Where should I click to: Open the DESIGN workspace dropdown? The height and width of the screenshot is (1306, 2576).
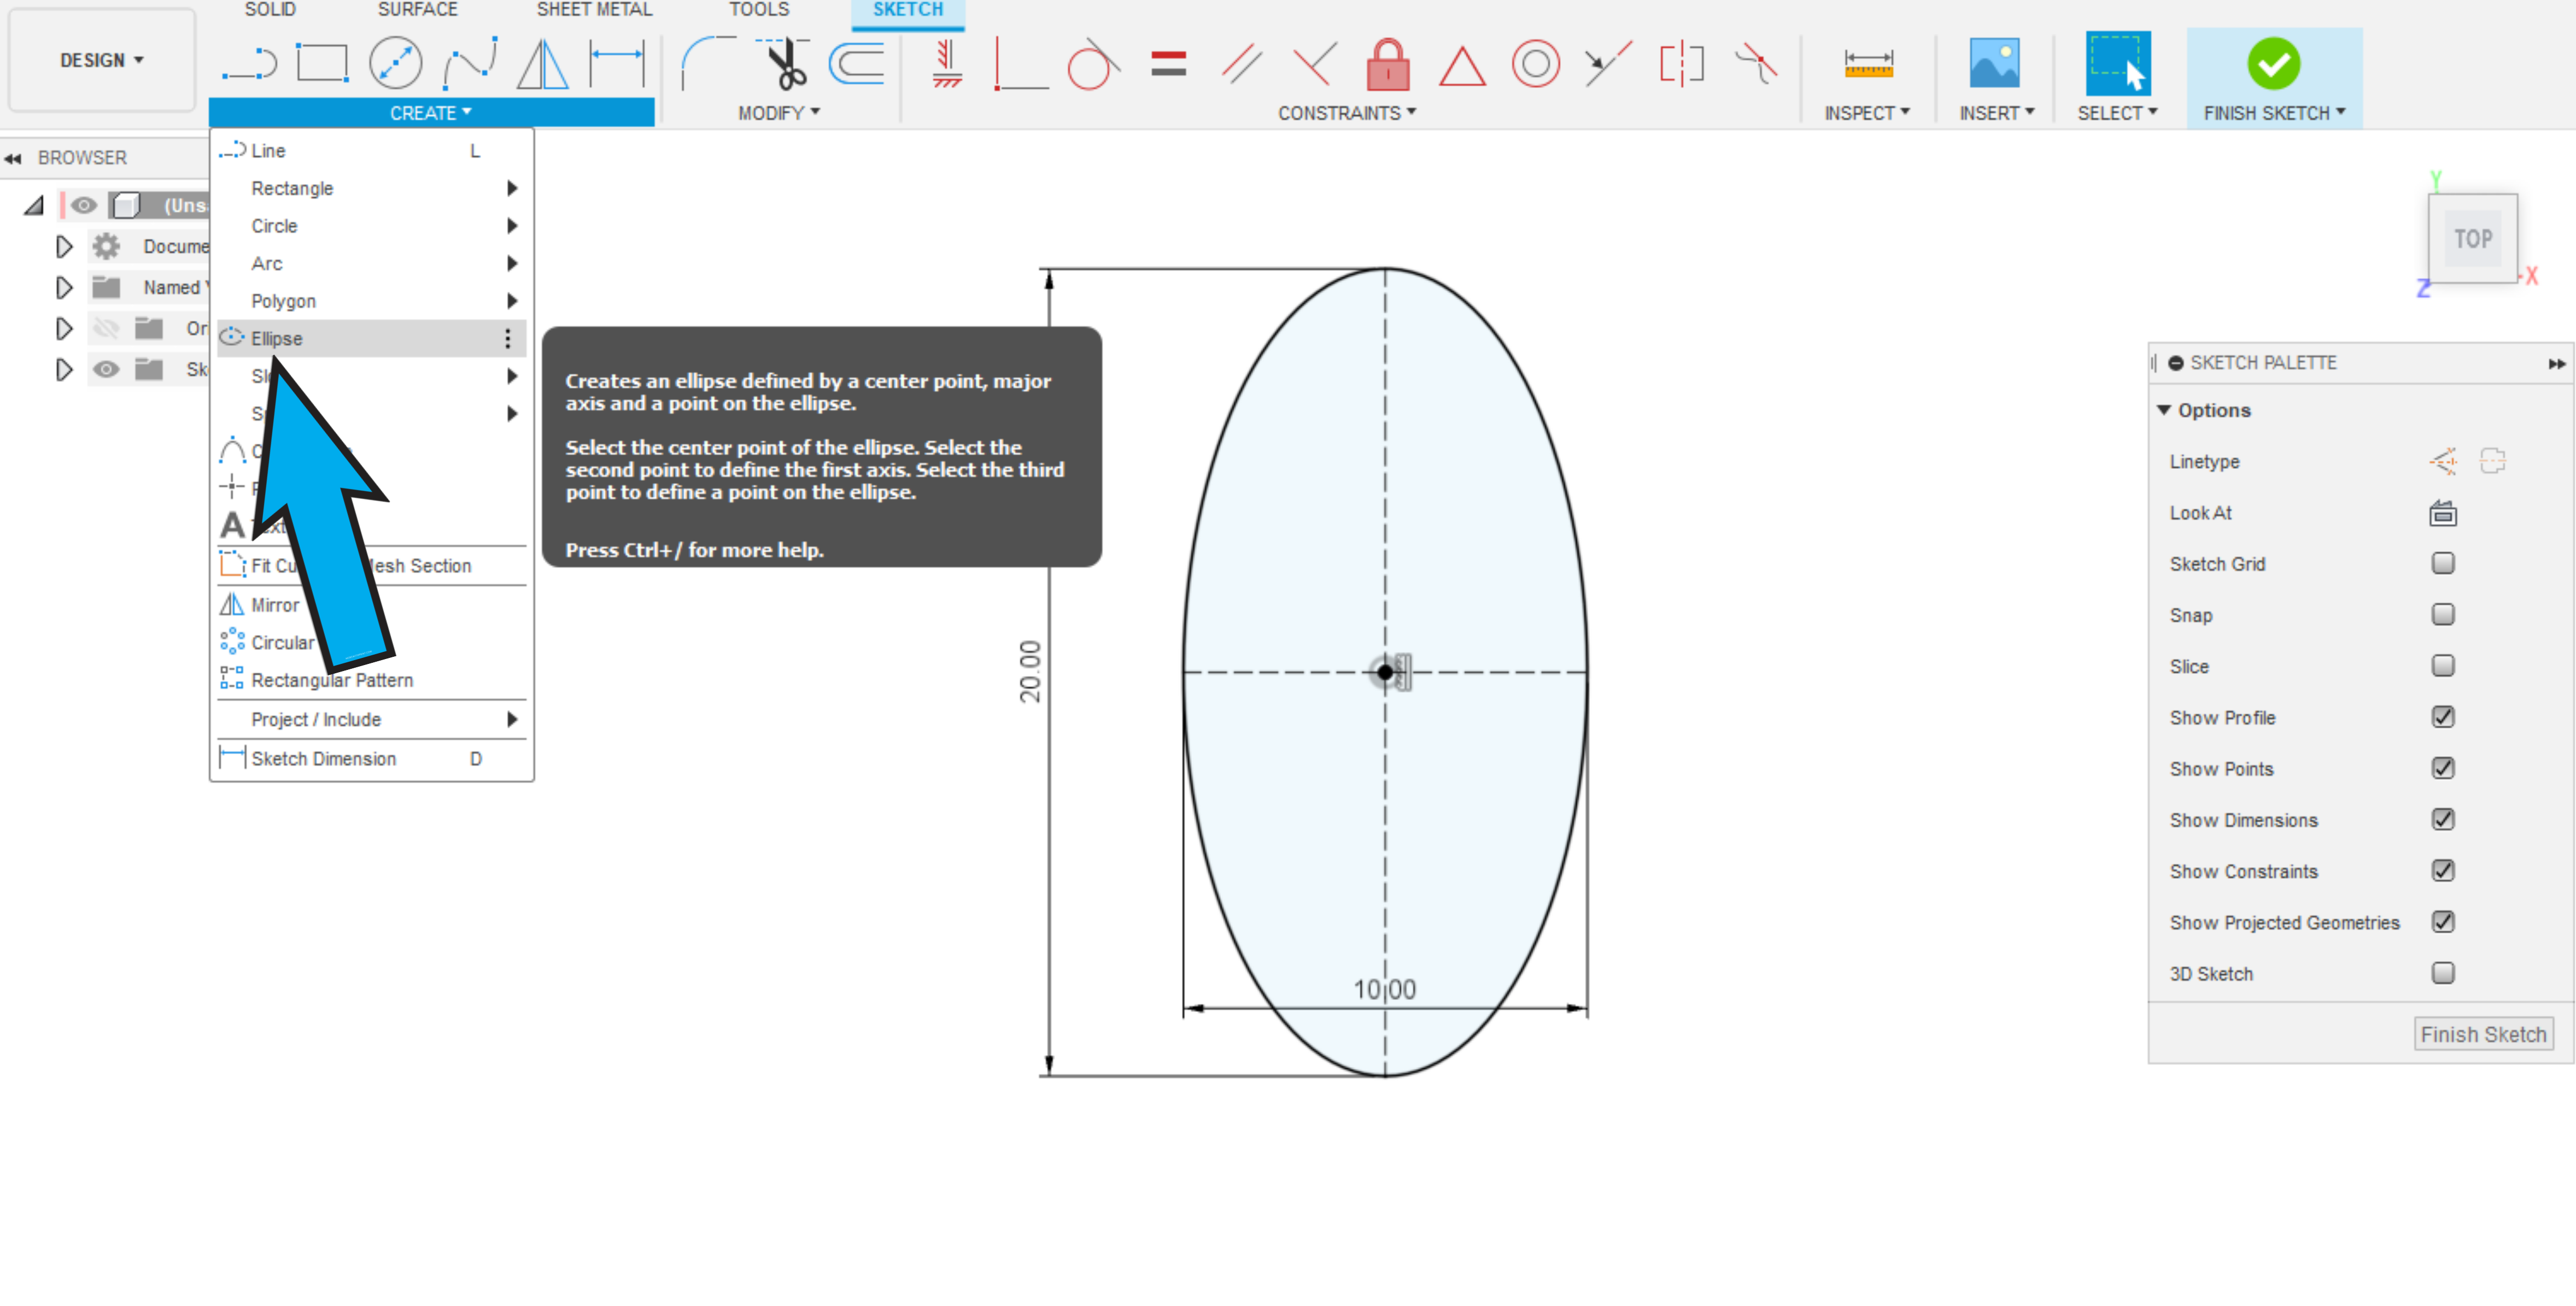click(x=101, y=60)
